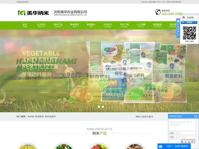Click the RSS link in top bar
The width and height of the screenshot is (199, 149).
coord(159,2)
